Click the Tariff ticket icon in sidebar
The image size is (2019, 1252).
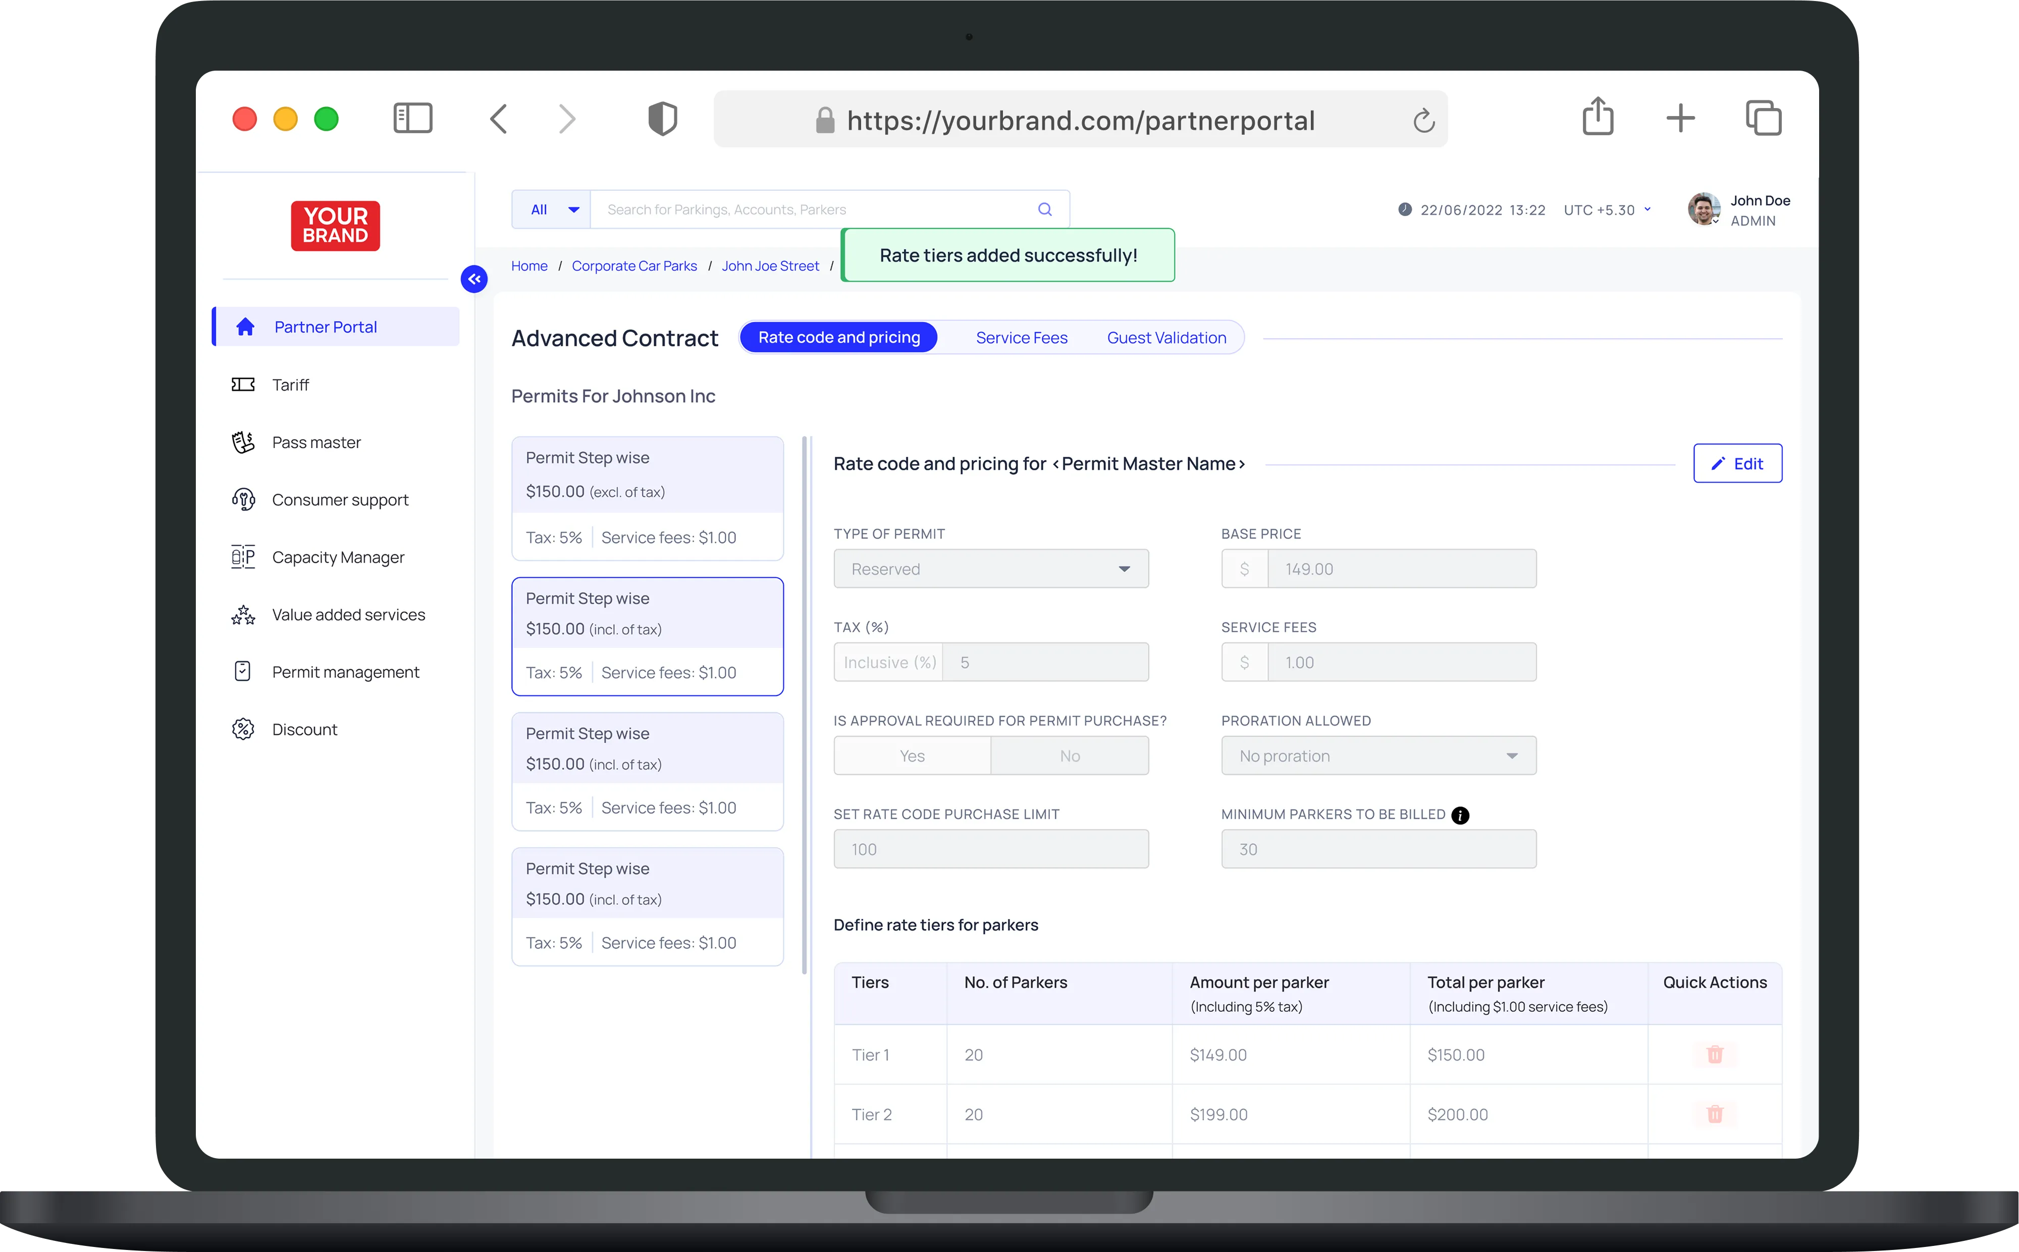tap(243, 384)
